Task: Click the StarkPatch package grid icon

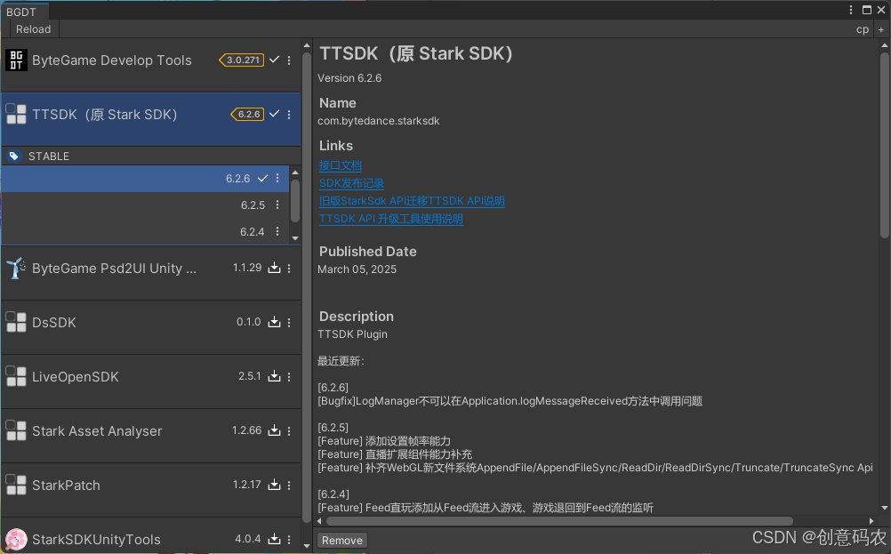Action: (x=16, y=485)
